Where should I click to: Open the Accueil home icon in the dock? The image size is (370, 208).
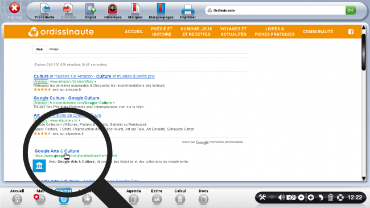[x=17, y=199]
